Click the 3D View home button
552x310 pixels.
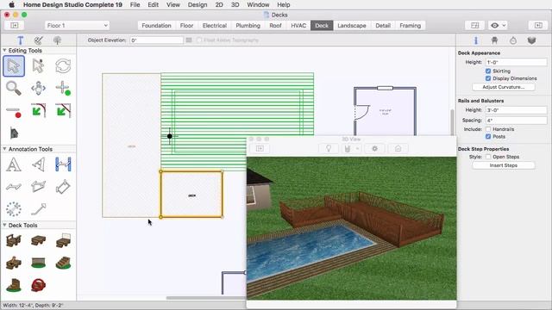[398, 149]
